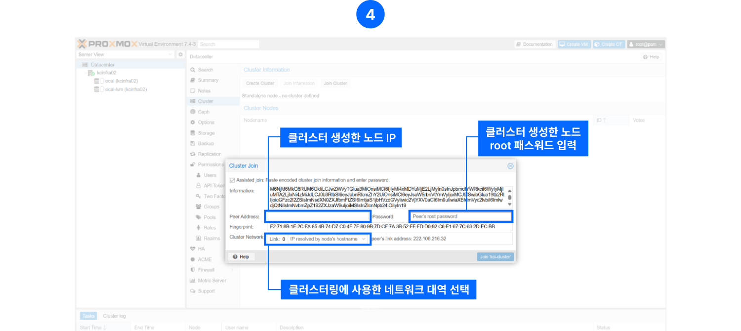The width and height of the screenshot is (741, 331).
Task: Click the Create VM button
Action: pos(574,44)
